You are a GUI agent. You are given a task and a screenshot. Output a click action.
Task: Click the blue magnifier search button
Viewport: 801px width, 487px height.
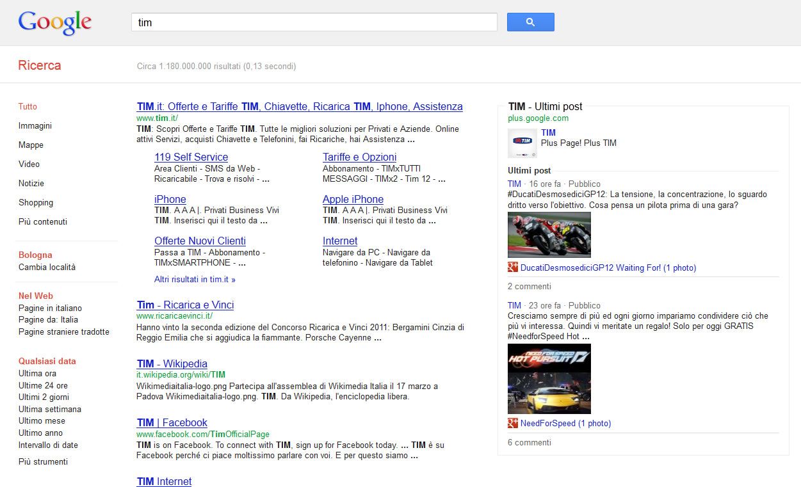coord(530,22)
